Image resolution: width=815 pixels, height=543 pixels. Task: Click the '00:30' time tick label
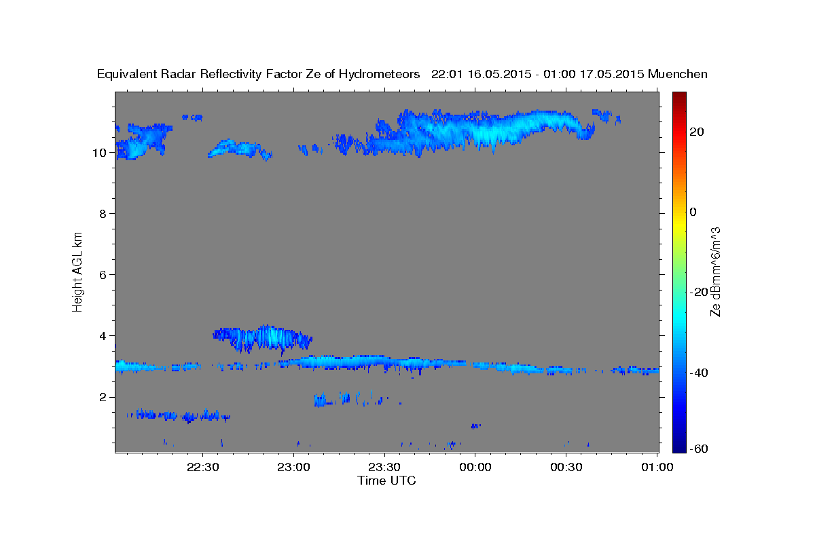(566, 467)
